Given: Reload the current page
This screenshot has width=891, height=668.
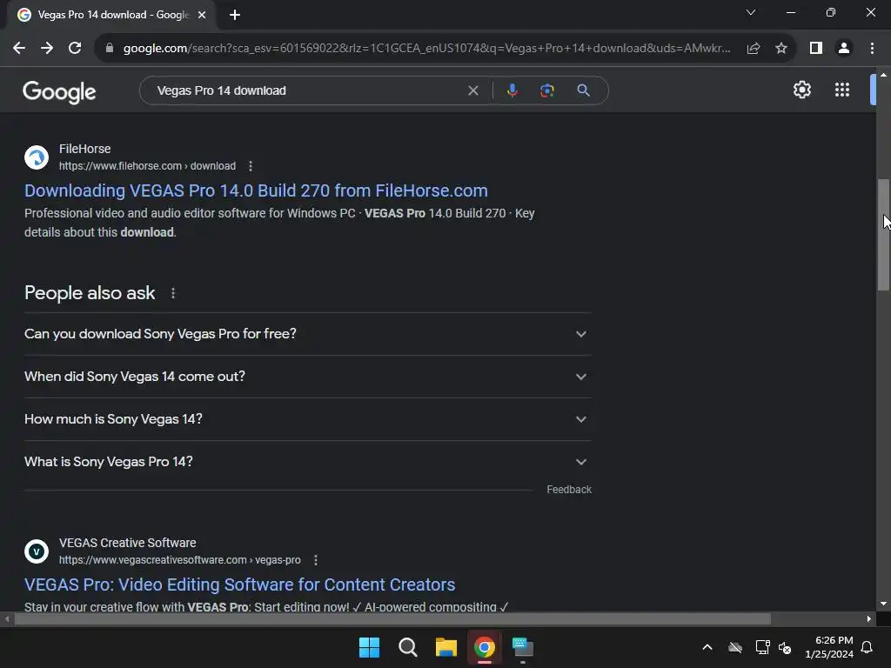Looking at the screenshot, I should (75, 49).
